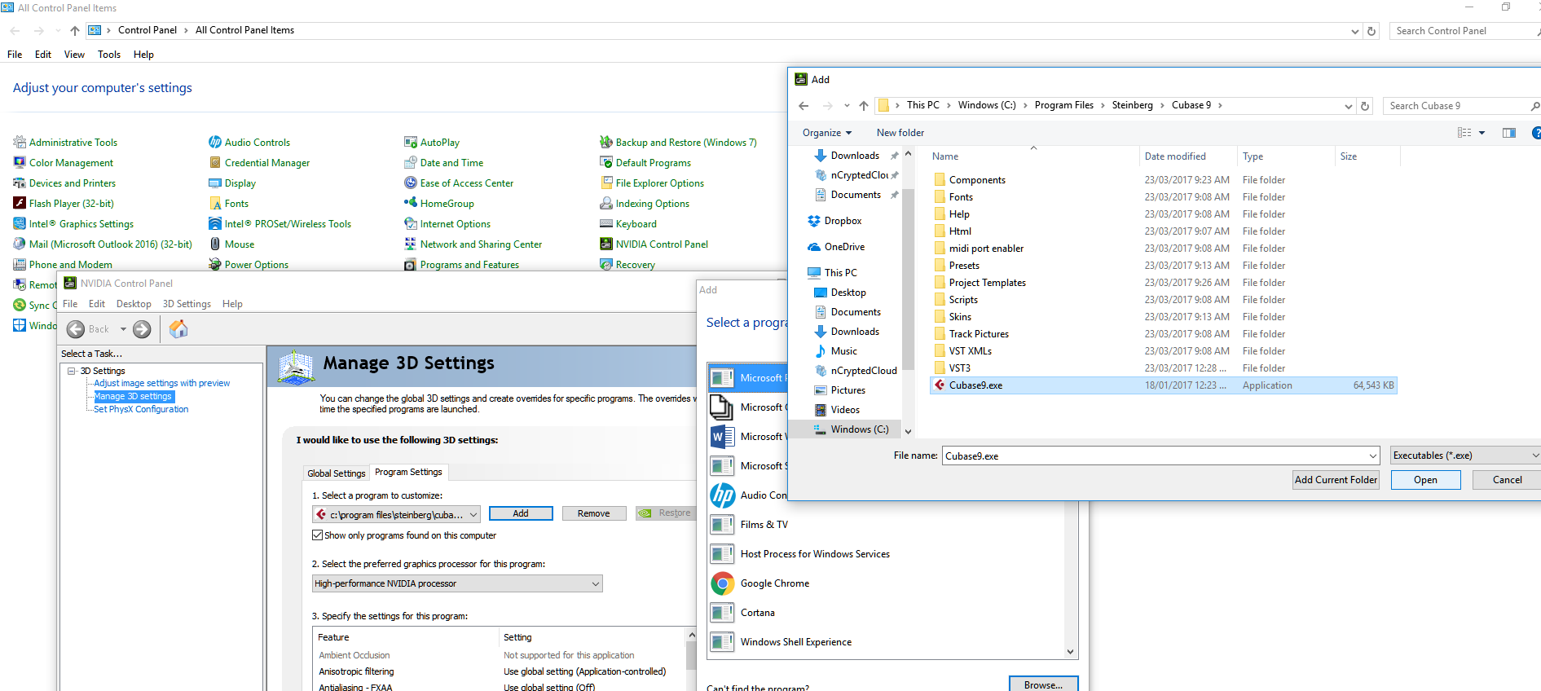The height and width of the screenshot is (691, 1541).
Task: Open Power Options
Action: point(249,265)
